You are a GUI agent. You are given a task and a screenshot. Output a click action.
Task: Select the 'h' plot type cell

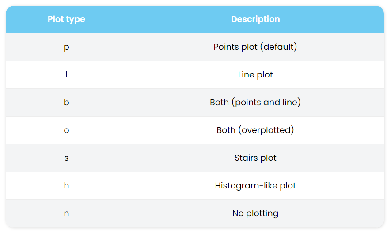pyautogui.click(x=66, y=186)
